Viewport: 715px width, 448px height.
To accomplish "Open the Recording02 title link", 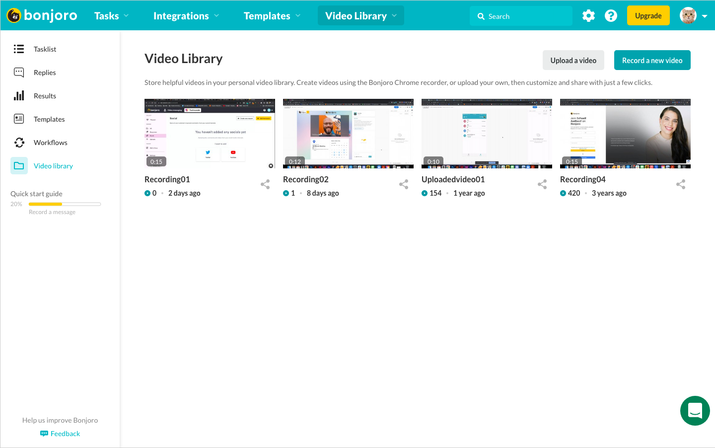I will point(306,179).
